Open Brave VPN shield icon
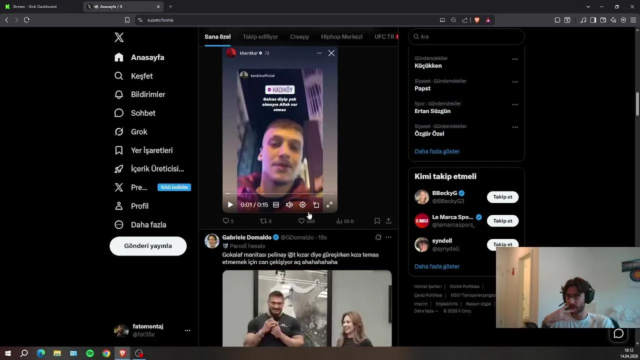The height and width of the screenshot is (360, 640). (x=623, y=20)
